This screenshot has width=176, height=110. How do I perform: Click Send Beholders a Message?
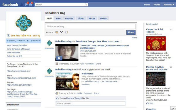tap(18, 49)
